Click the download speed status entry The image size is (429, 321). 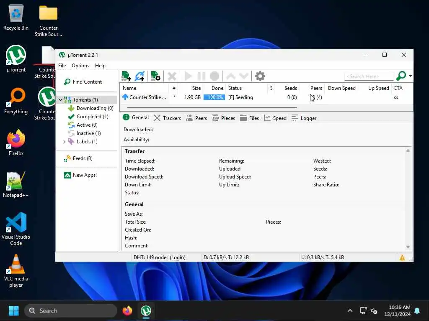226,257
